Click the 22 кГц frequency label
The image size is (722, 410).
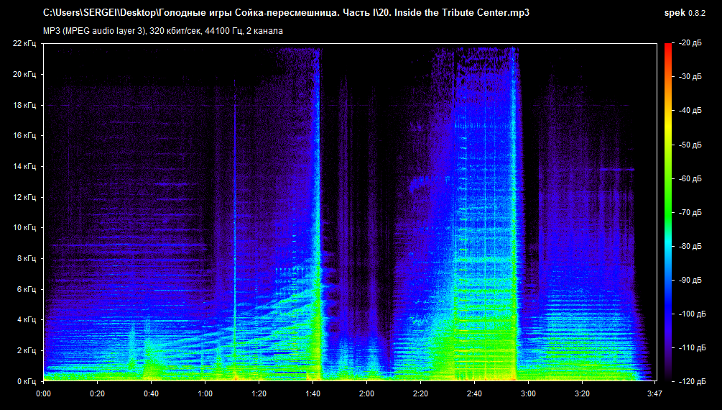pos(24,43)
